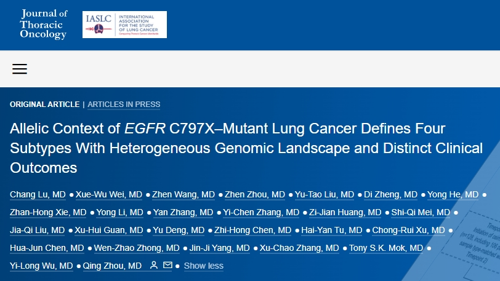The width and height of the screenshot is (500, 281).
Task: Open the hamburger navigation menu
Action: 20,69
